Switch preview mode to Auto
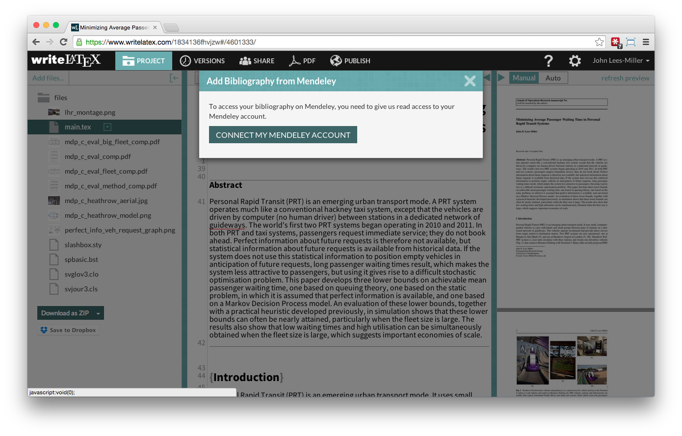 click(553, 78)
